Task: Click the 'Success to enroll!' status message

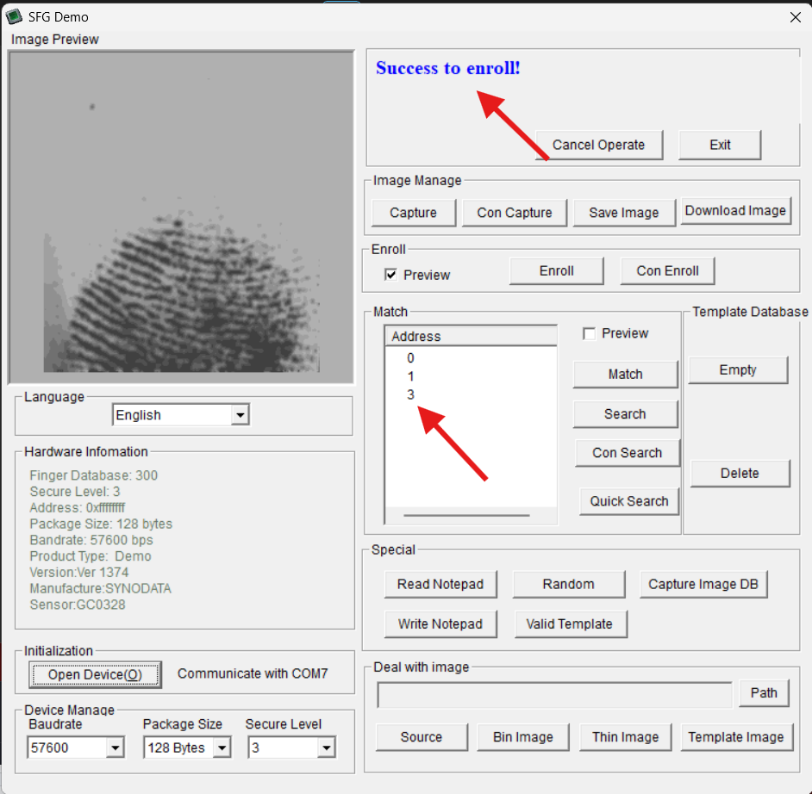Action: pyautogui.click(x=448, y=68)
